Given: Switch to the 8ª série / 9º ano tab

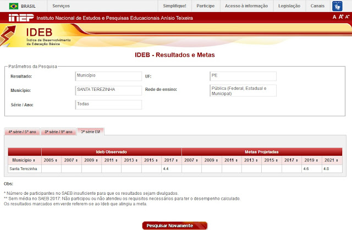Looking at the screenshot, I should pos(58,132).
